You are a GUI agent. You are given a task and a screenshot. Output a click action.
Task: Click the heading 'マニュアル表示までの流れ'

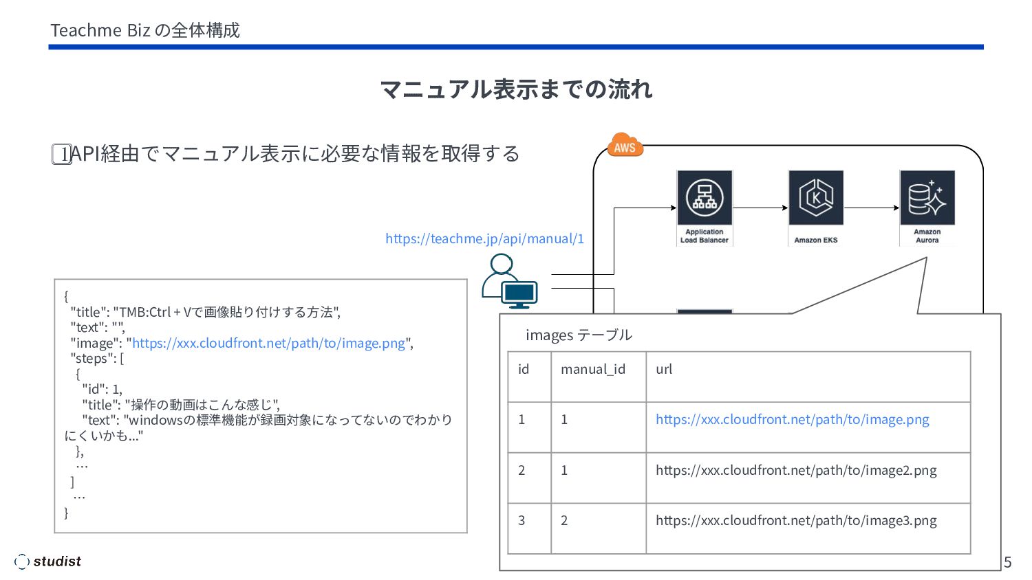(516, 89)
